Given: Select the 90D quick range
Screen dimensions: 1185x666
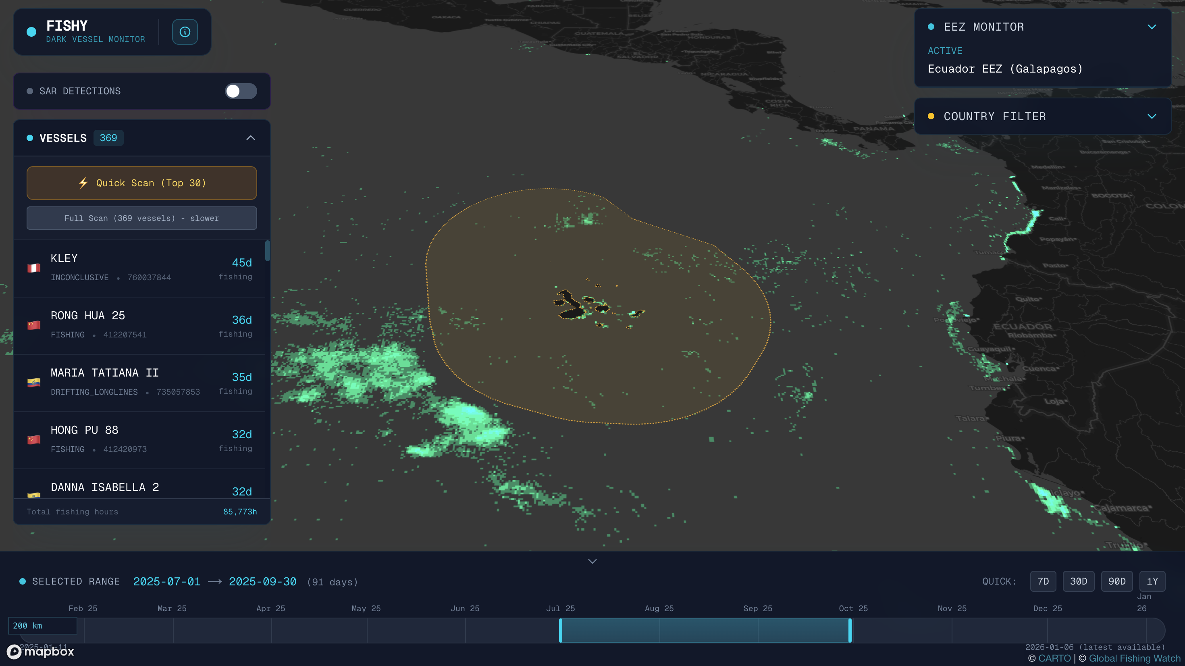Looking at the screenshot, I should (x=1116, y=581).
